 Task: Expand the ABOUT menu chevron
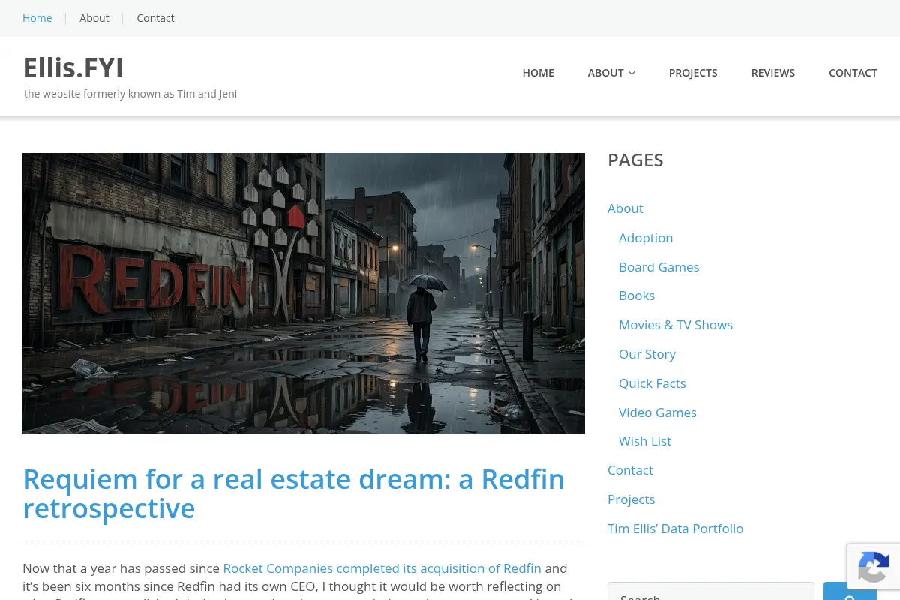pos(631,73)
